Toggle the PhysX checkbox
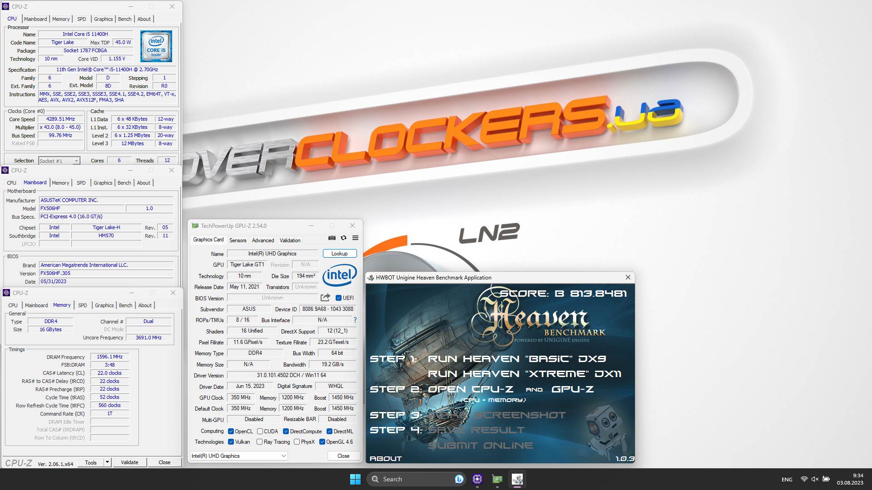Screen dimensions: 872x490 click(297, 442)
